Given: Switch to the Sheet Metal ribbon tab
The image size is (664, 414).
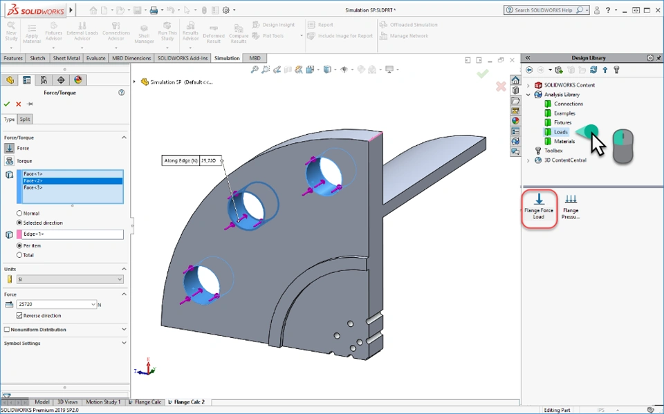Looking at the screenshot, I should [66, 58].
